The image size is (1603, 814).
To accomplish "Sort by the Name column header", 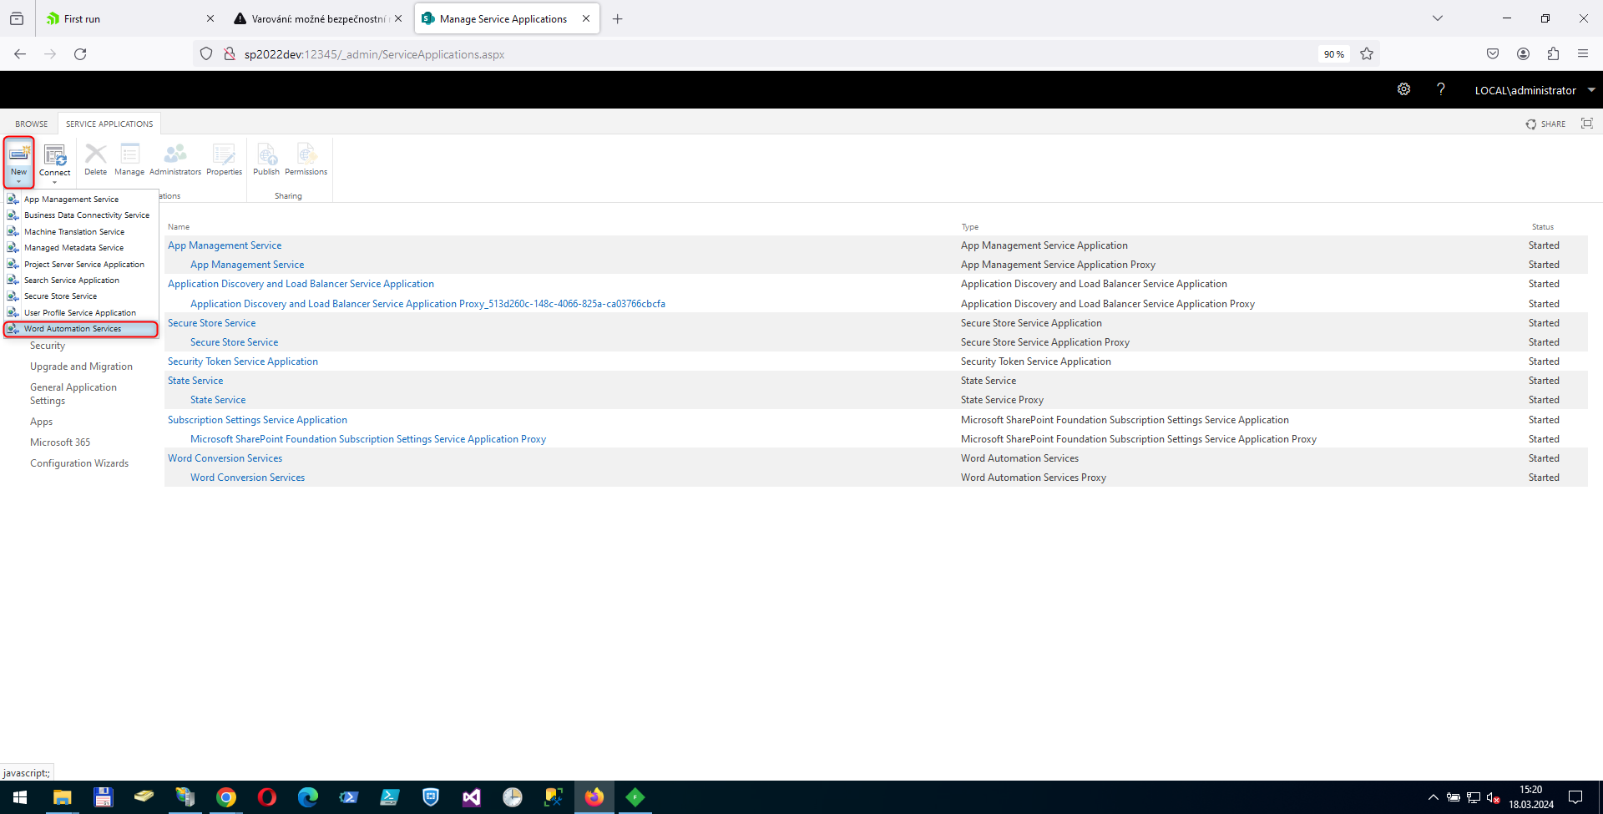I will (x=179, y=227).
